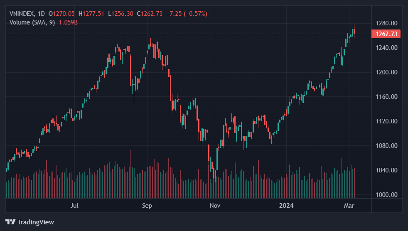Select the Volume (SMA, 9) indicator legend
Screen dimensions: 408x231
click(32, 22)
